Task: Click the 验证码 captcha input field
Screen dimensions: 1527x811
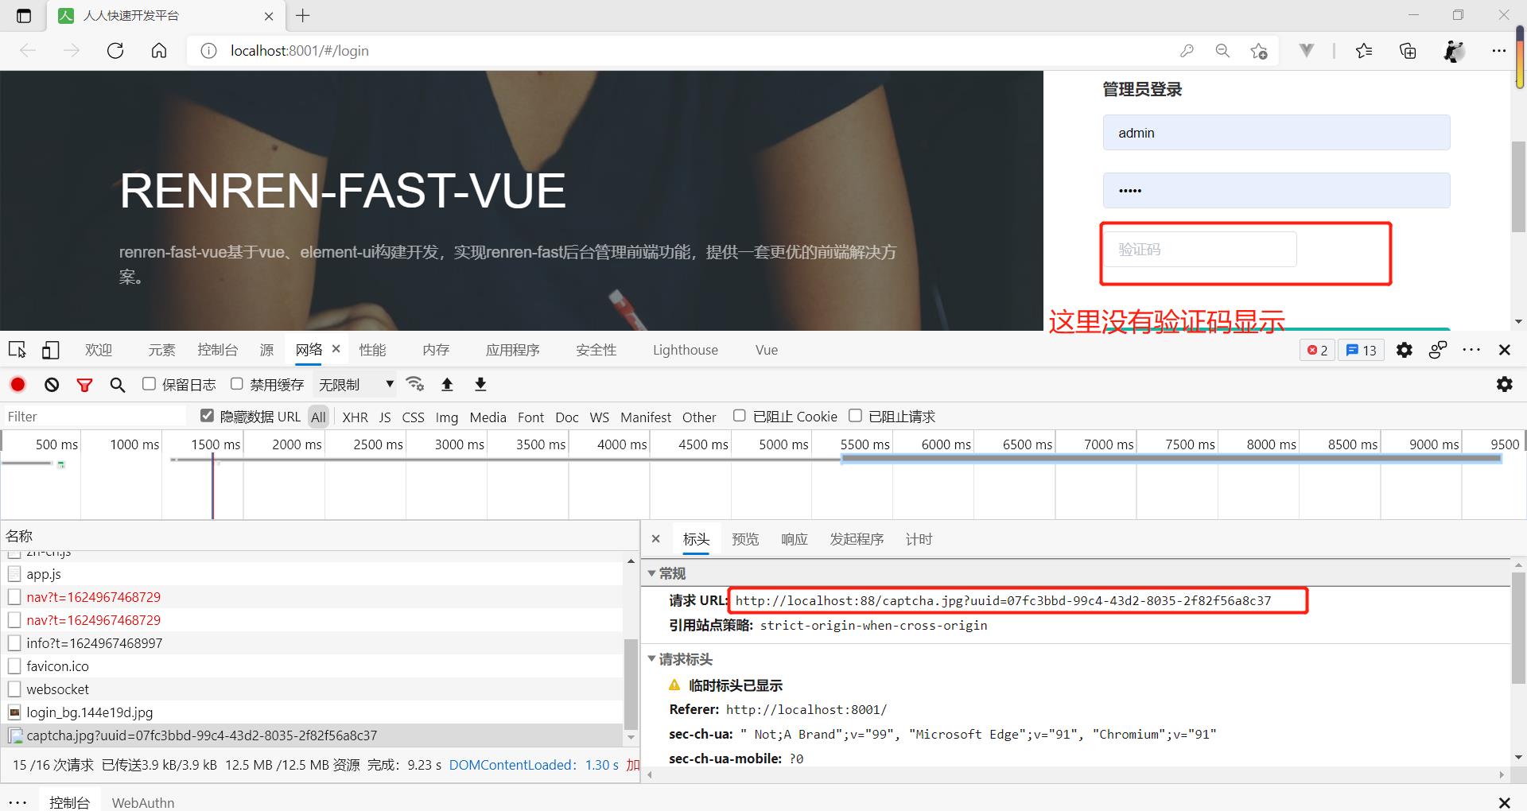Action: tap(1199, 250)
